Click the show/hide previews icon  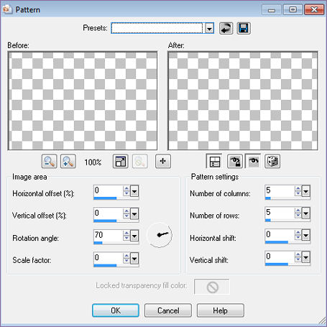pyautogui.click(x=215, y=161)
